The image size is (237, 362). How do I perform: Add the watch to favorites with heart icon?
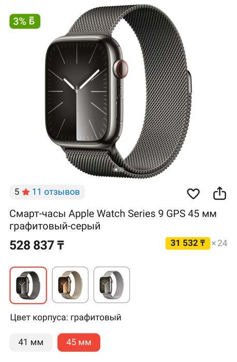point(193,194)
